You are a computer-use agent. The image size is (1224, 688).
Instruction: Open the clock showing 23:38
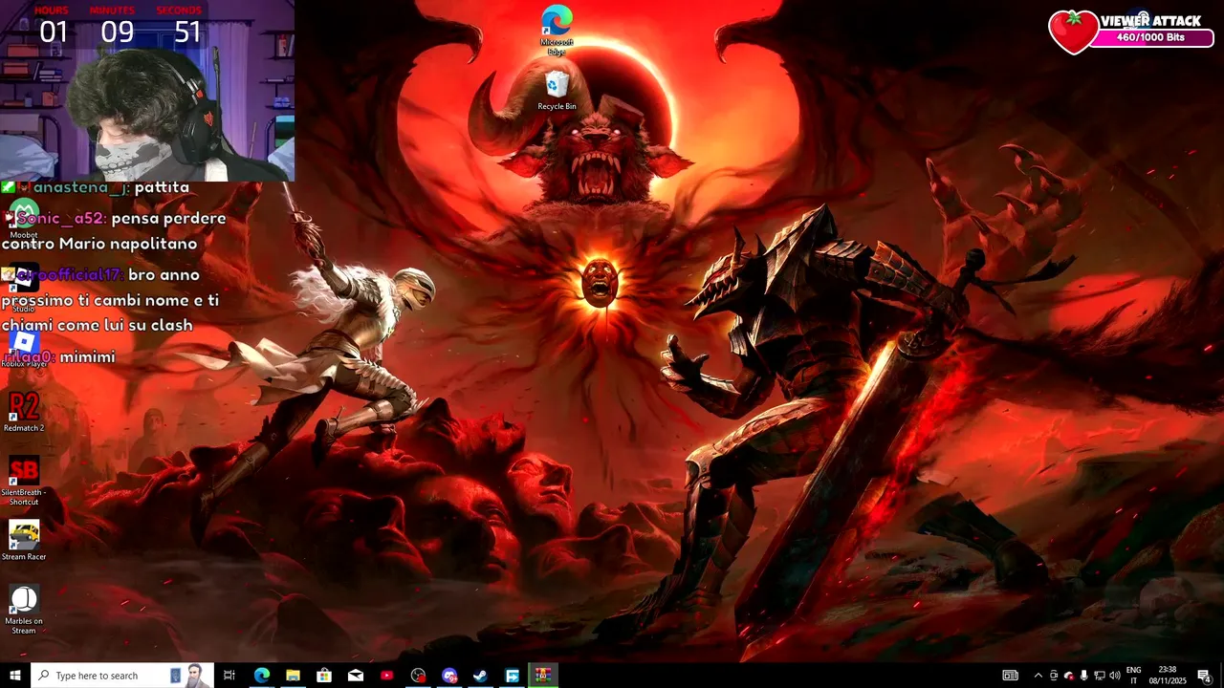click(x=1168, y=676)
